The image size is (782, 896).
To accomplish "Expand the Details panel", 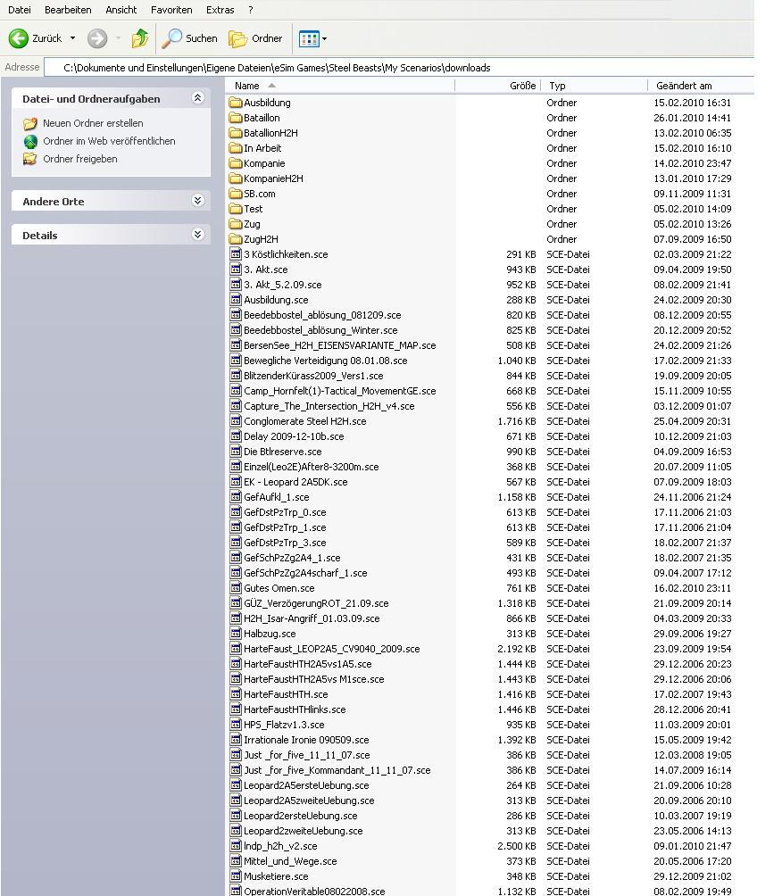I will 197,235.
